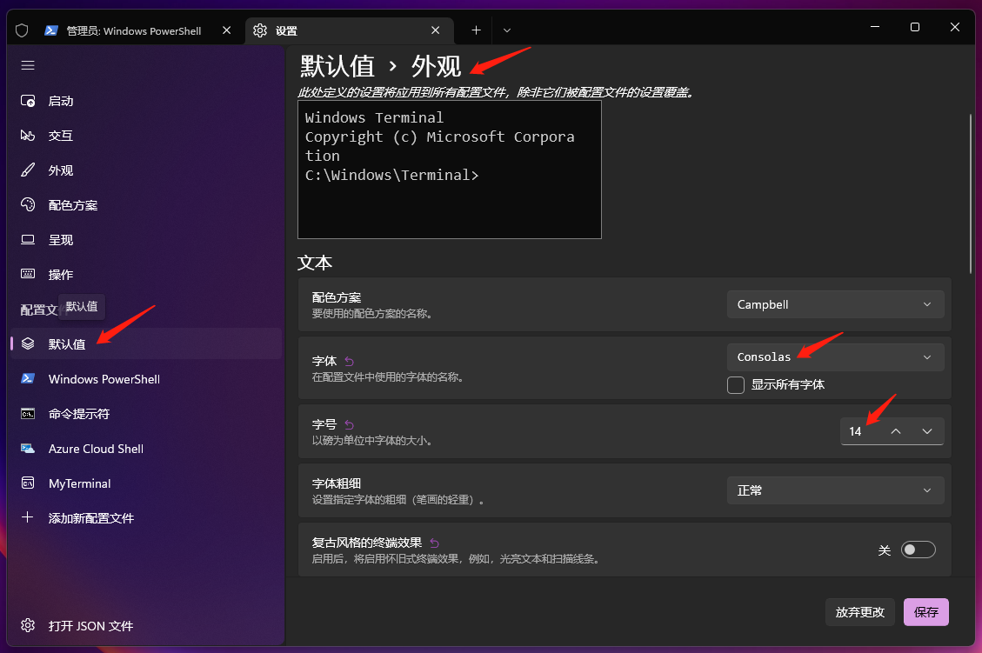Increase 字号 with the up stepper arrow
982x653 pixels.
tap(894, 430)
